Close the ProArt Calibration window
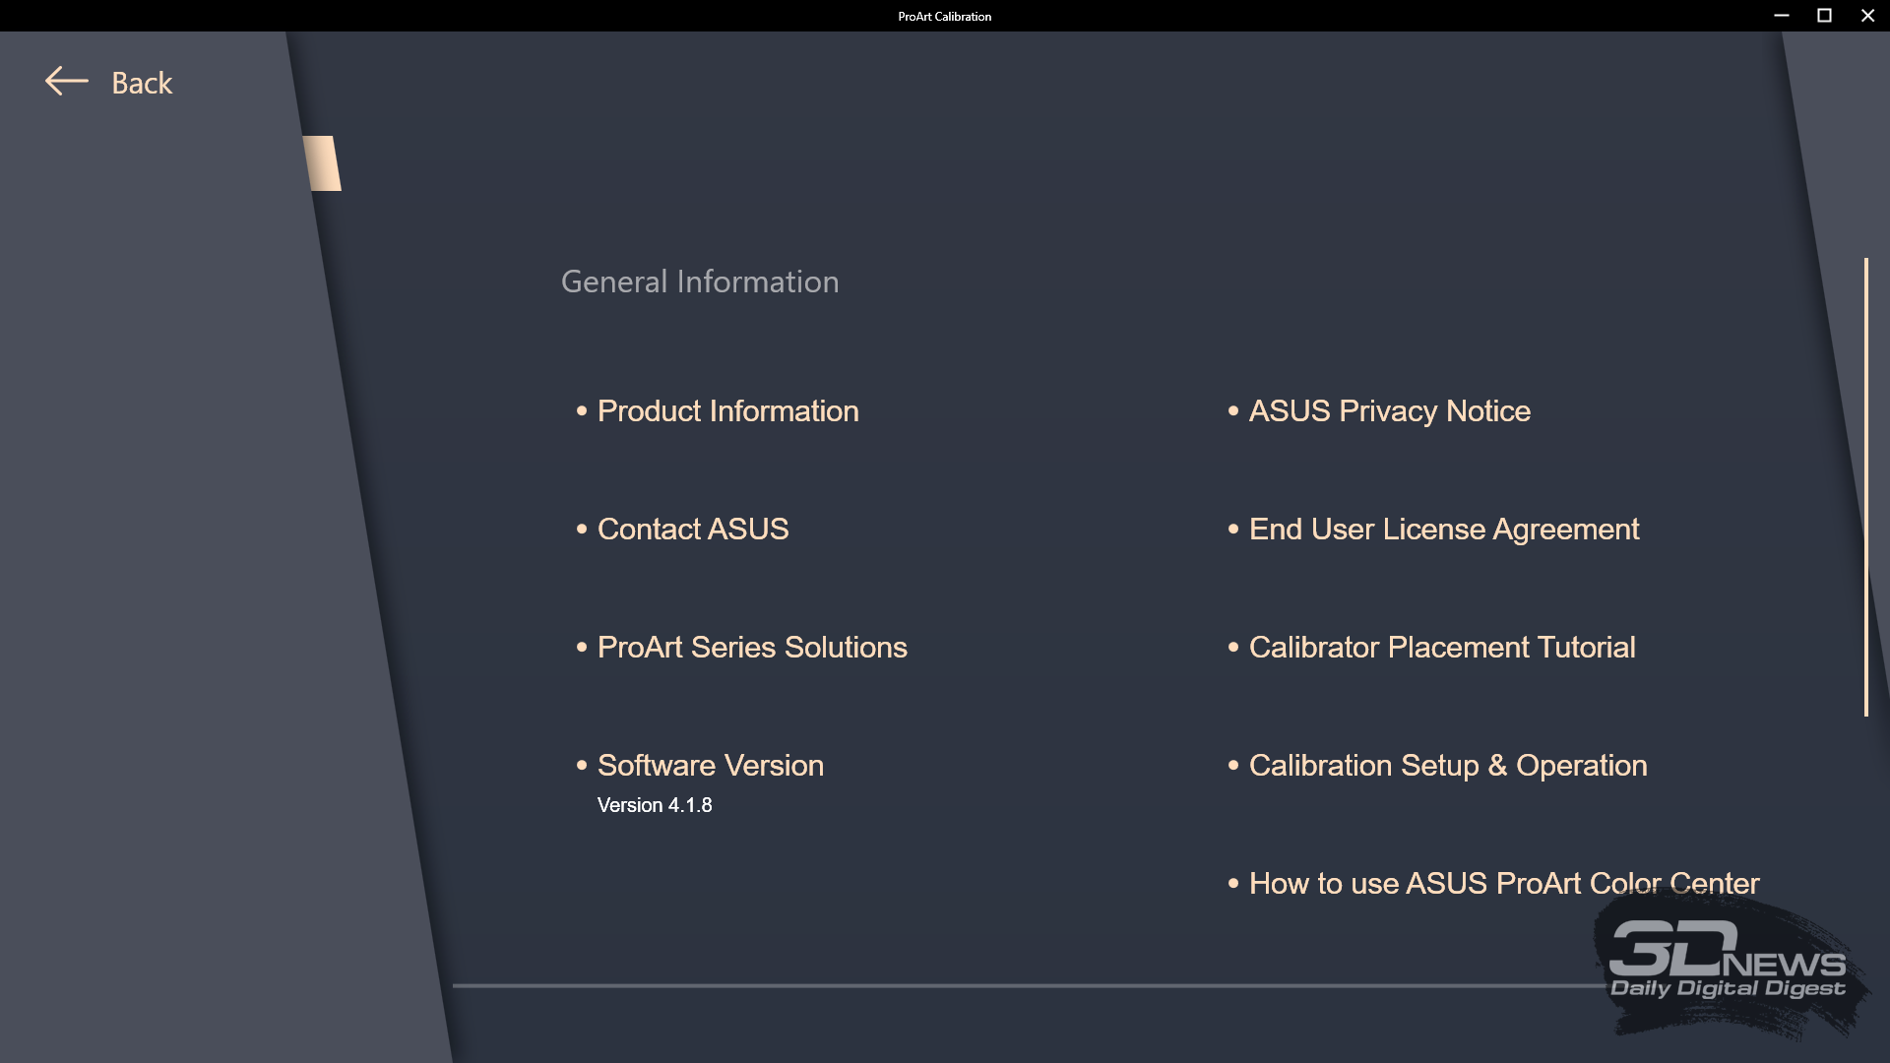1890x1063 pixels. click(1867, 16)
